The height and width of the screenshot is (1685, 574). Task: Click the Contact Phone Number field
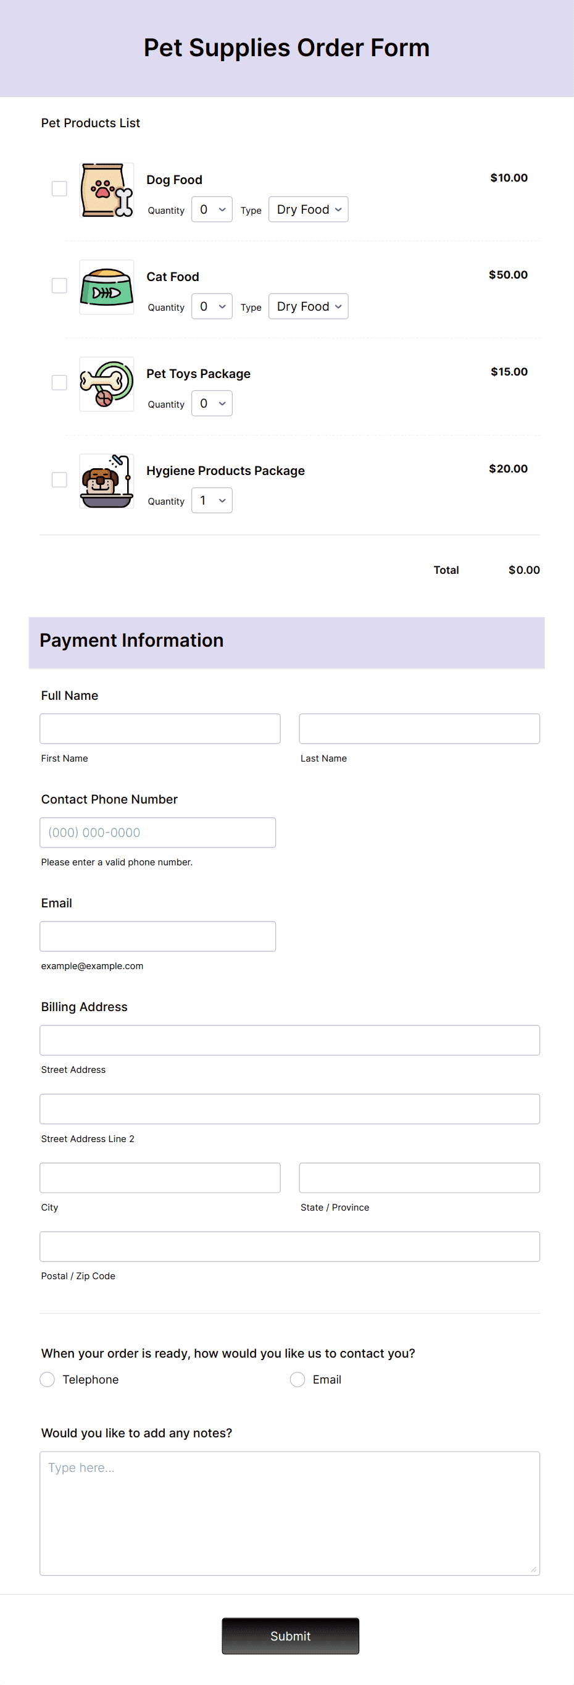click(157, 832)
